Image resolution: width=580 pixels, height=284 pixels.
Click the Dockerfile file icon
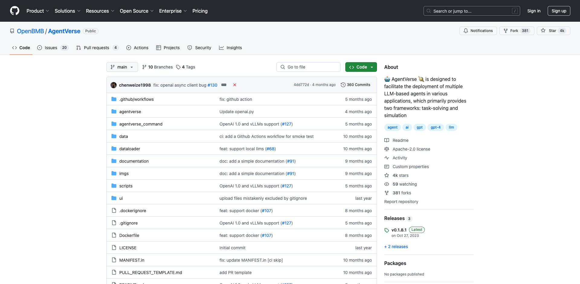(114, 235)
